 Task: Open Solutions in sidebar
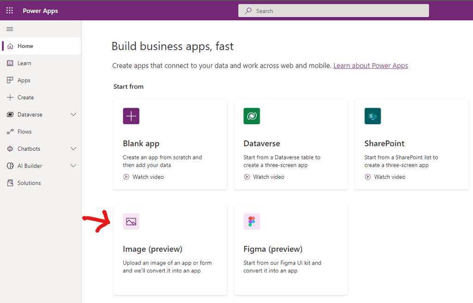click(41, 183)
